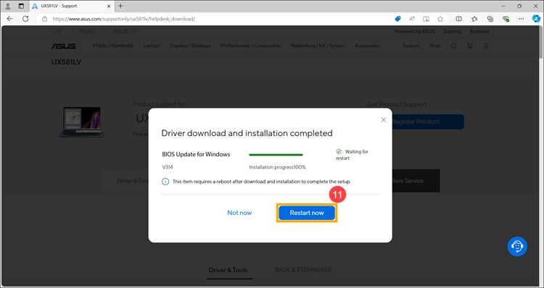Open the Favorites list icon
This screenshot has height=288, width=544.
pos(474,19)
